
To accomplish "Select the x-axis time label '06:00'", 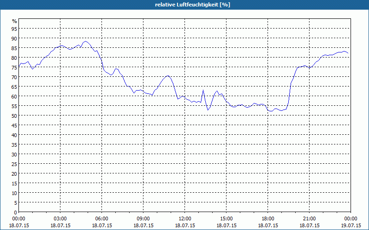I will pyautogui.click(x=101, y=219).
